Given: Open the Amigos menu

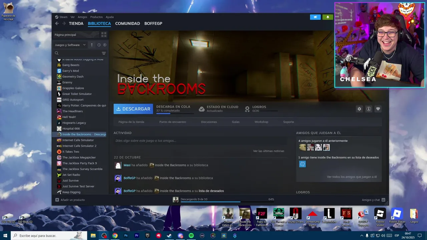Looking at the screenshot, I should 82,17.
